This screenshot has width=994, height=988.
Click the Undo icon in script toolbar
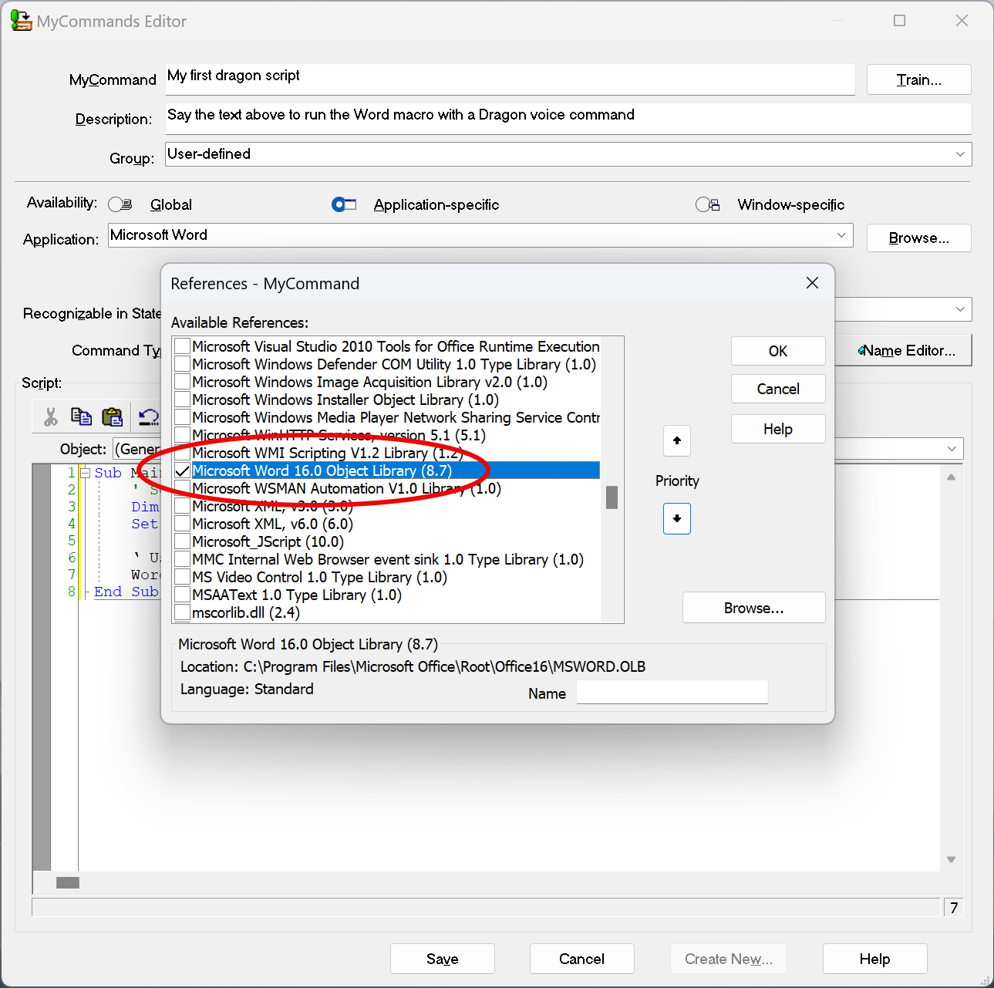coord(148,417)
